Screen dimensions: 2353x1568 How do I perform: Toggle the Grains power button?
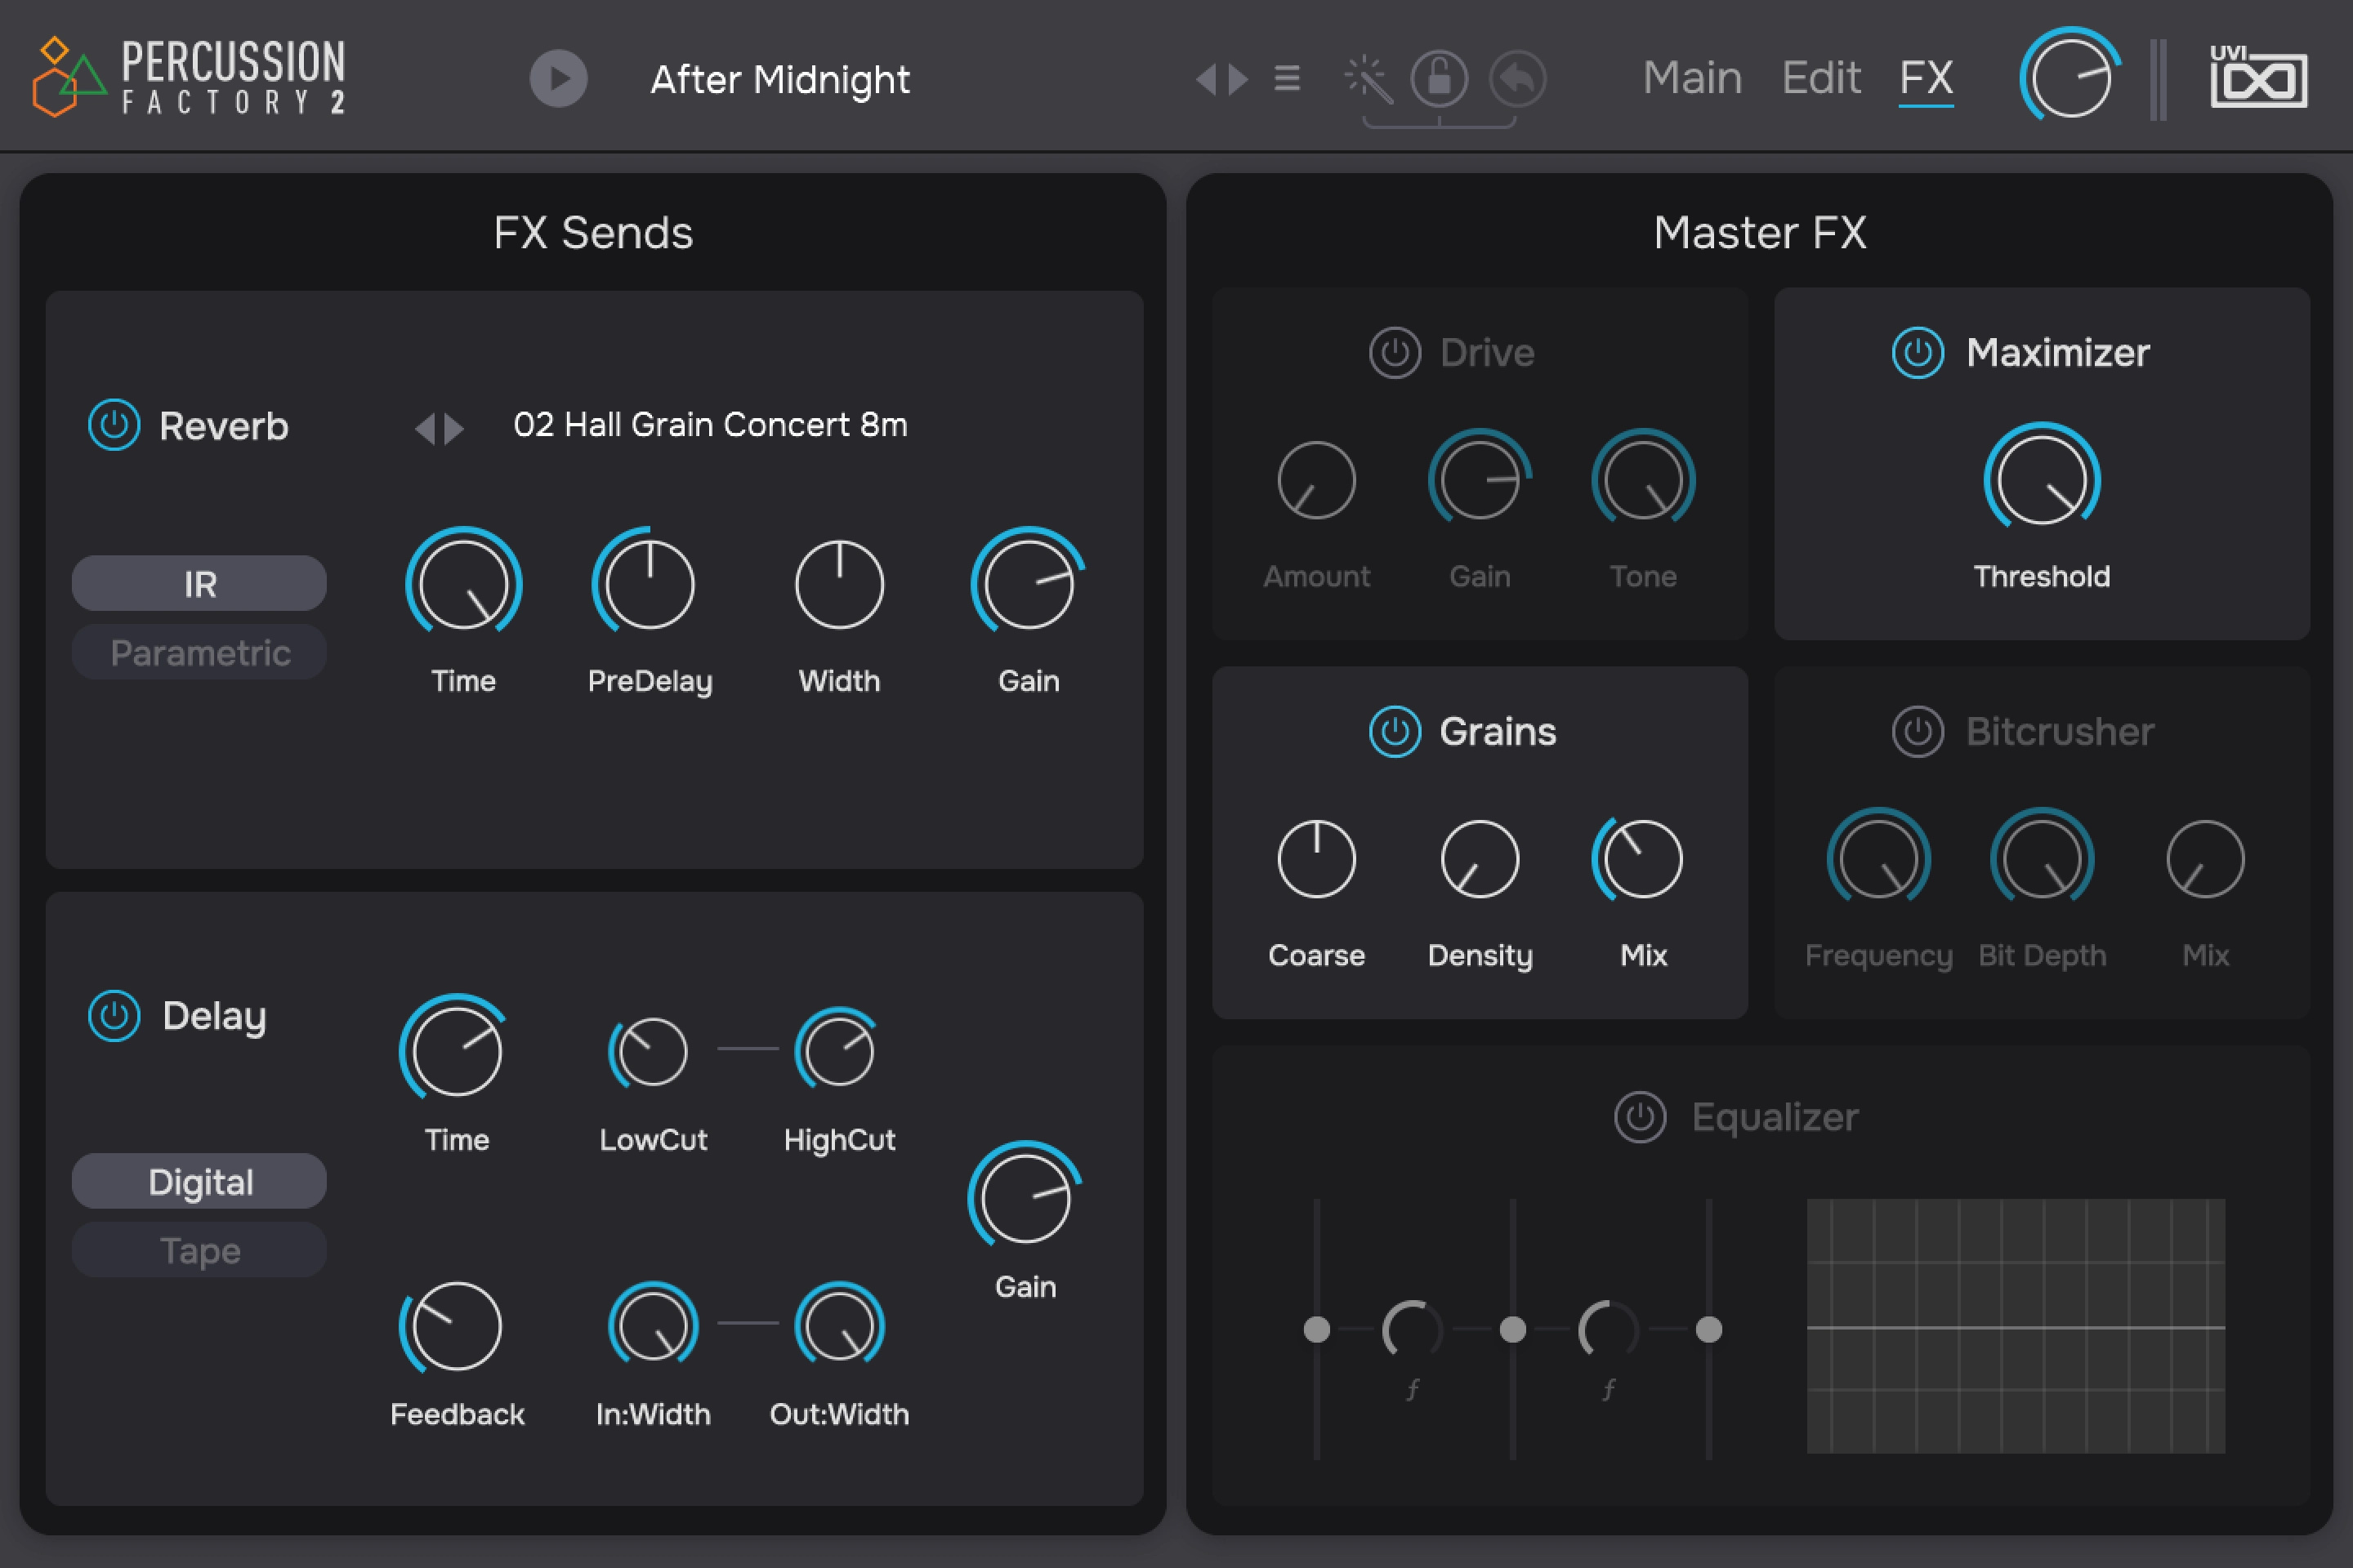click(x=1395, y=731)
